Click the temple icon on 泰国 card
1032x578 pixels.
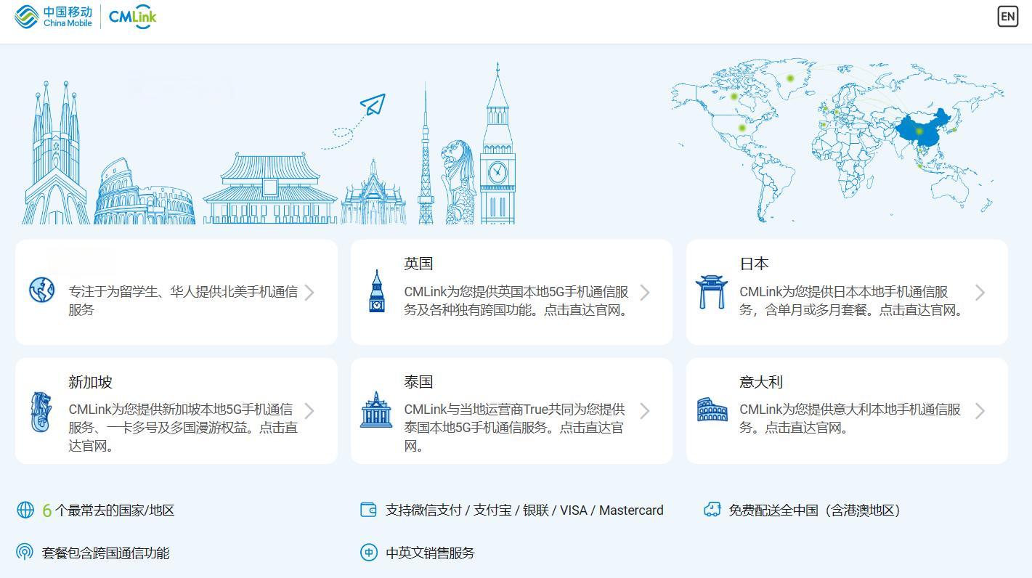click(376, 410)
